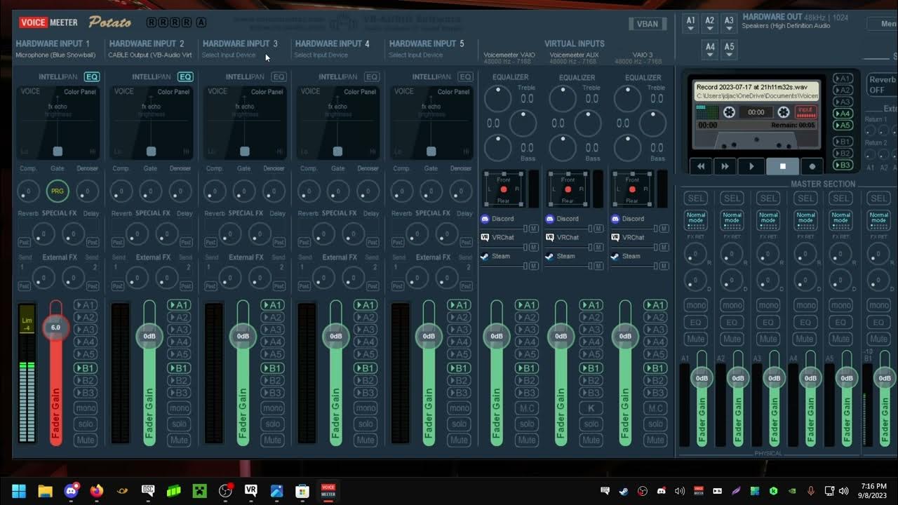Open File Explorer from taskbar

45,491
